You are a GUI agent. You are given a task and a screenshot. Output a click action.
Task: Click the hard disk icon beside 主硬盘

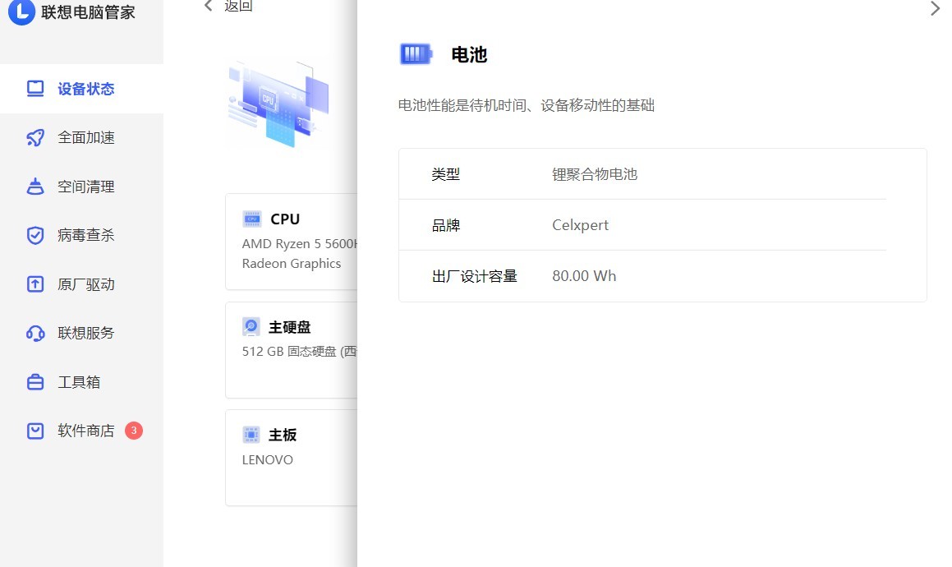[x=251, y=327]
